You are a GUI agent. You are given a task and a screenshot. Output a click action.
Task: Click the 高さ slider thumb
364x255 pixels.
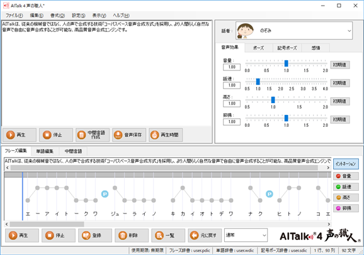coord(273,100)
